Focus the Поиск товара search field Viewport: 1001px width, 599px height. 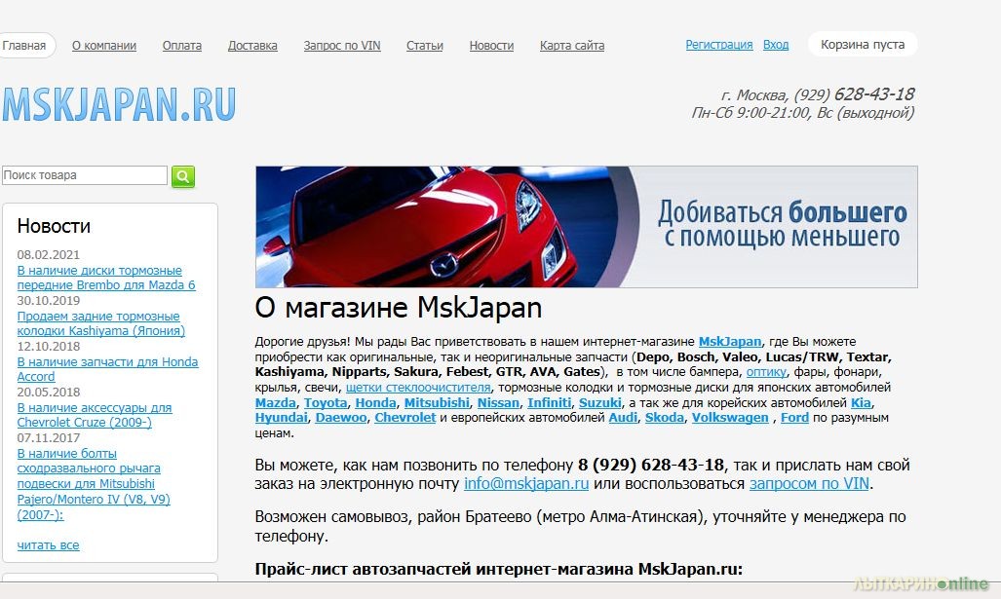tap(84, 174)
